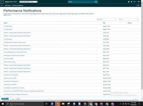Open Please review your listings notification

click(x=9, y=62)
